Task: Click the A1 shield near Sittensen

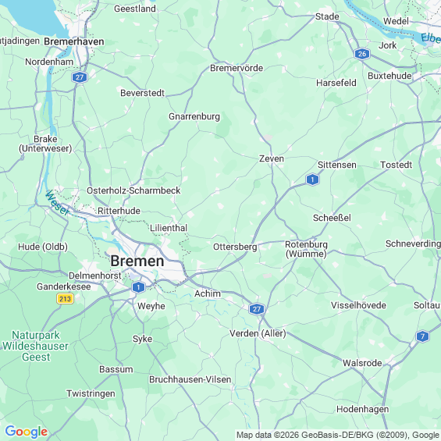Action: tap(312, 180)
